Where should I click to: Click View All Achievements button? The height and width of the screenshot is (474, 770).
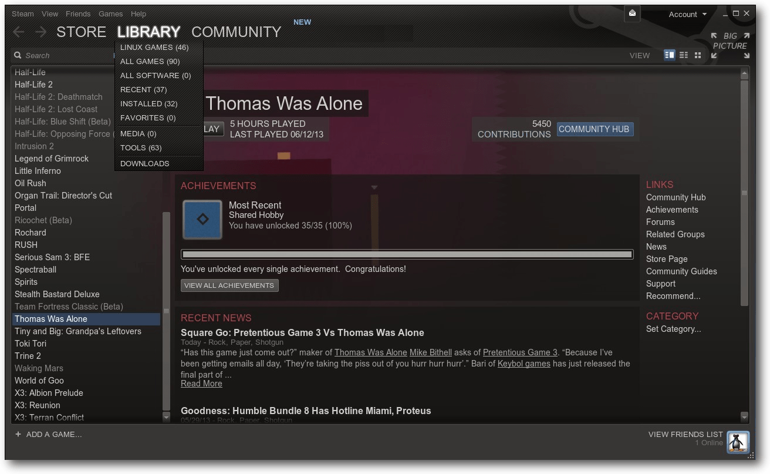click(x=229, y=285)
